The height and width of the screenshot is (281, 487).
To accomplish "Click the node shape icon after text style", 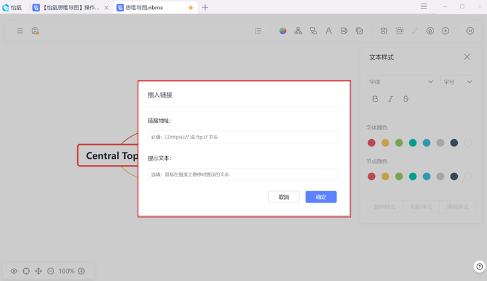I will click(344, 30).
